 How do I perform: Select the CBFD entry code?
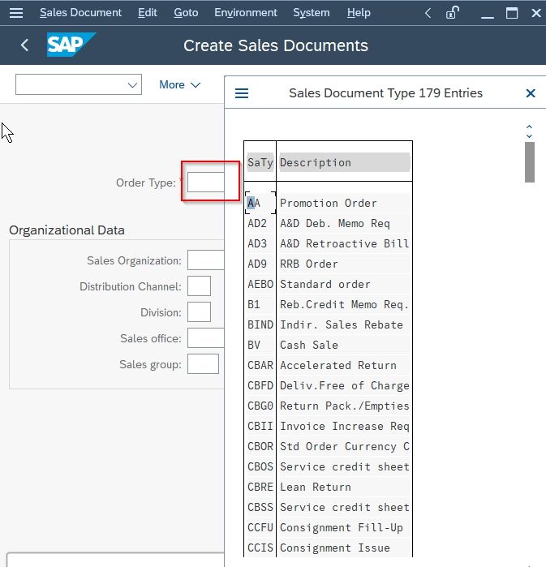coord(260,385)
